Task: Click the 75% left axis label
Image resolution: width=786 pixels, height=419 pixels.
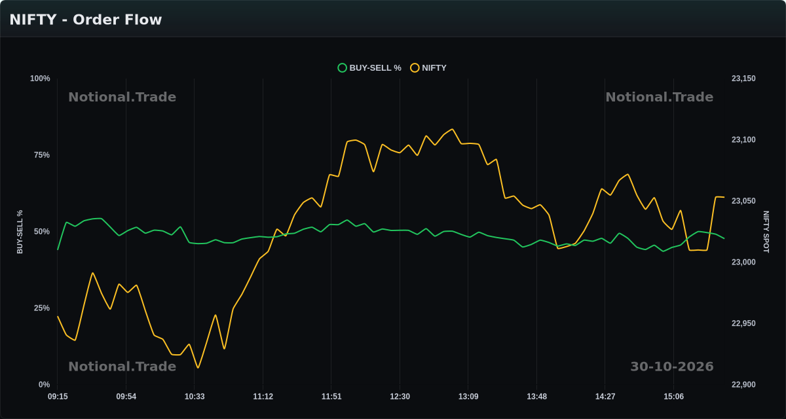Action: click(42, 155)
